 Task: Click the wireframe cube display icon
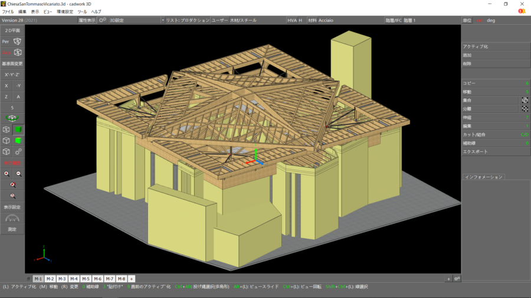point(6,130)
